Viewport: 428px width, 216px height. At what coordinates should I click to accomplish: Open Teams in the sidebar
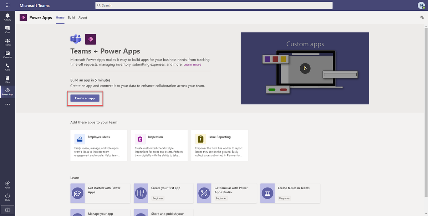click(7, 42)
